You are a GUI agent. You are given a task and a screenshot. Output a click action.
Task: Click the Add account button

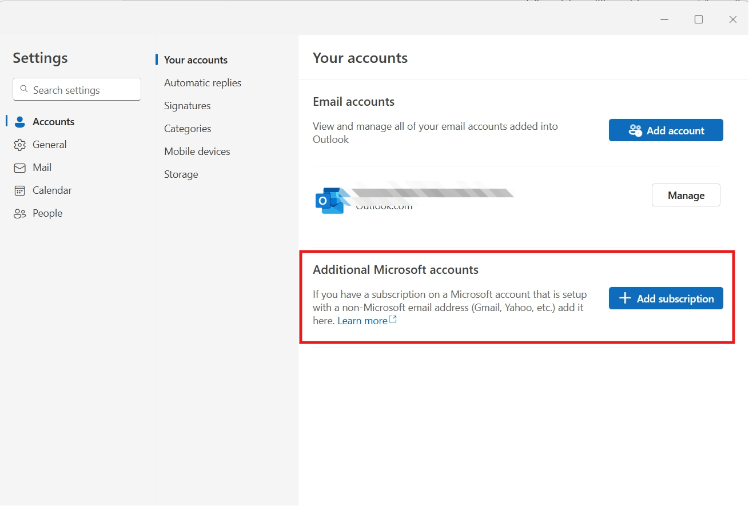point(666,130)
